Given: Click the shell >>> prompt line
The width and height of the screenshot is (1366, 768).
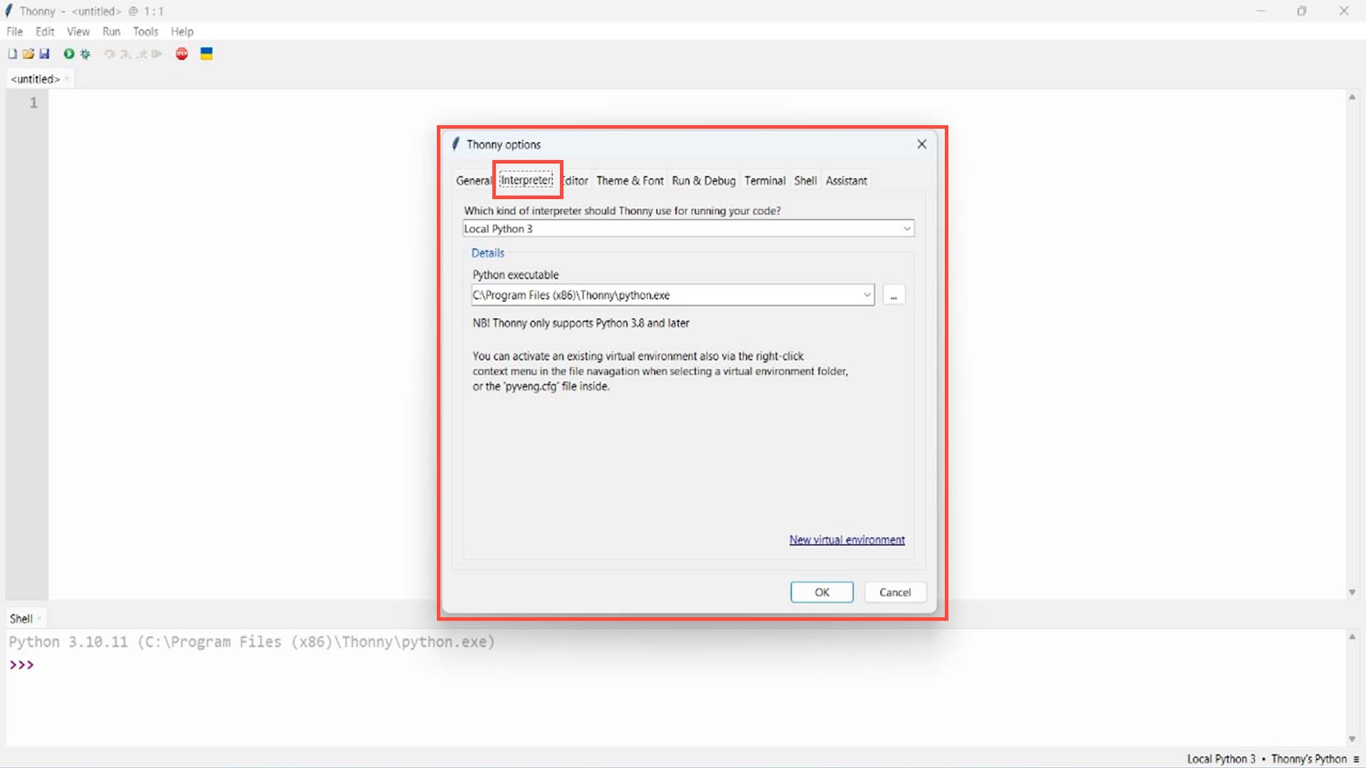Looking at the screenshot, I should pos(22,666).
